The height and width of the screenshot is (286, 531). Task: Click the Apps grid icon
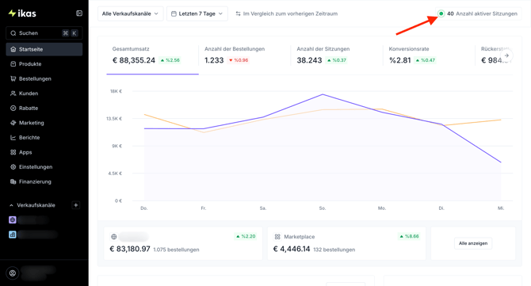(13, 152)
